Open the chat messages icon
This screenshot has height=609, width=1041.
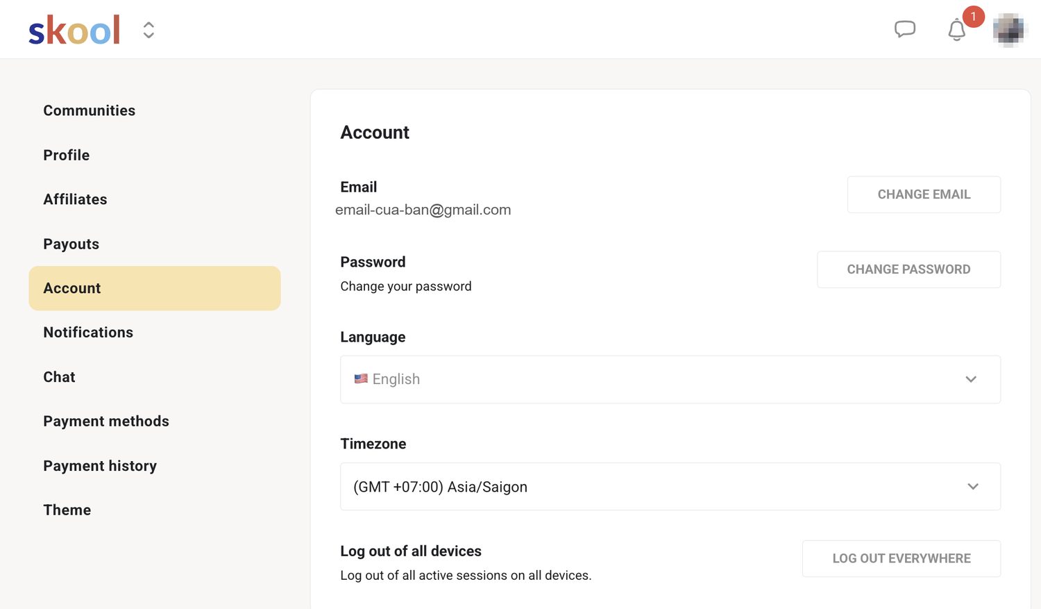[905, 29]
